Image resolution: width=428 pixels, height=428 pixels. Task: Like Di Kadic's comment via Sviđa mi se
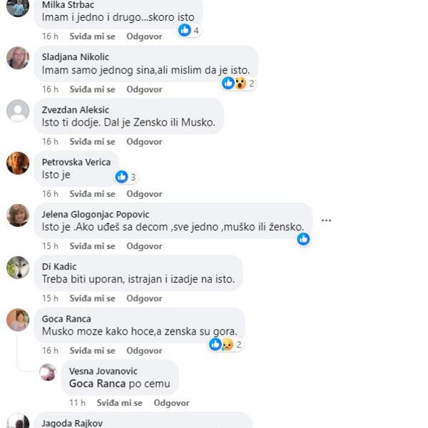[x=92, y=298]
